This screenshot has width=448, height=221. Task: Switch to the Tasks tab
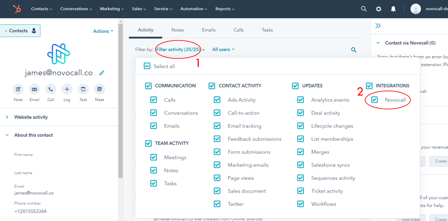coord(267,30)
